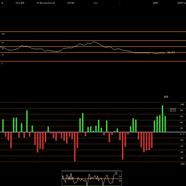The width and height of the screenshot is (186, 186).
Task: Click the 50 level label on RSI axis
Action: pyautogui.click(x=3, y=49)
